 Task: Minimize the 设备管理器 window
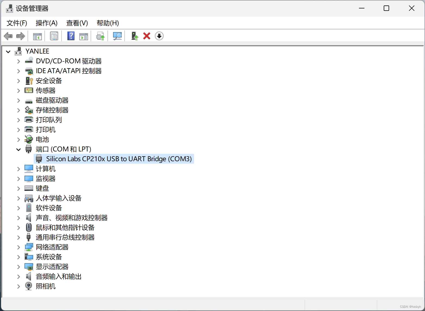pos(362,8)
